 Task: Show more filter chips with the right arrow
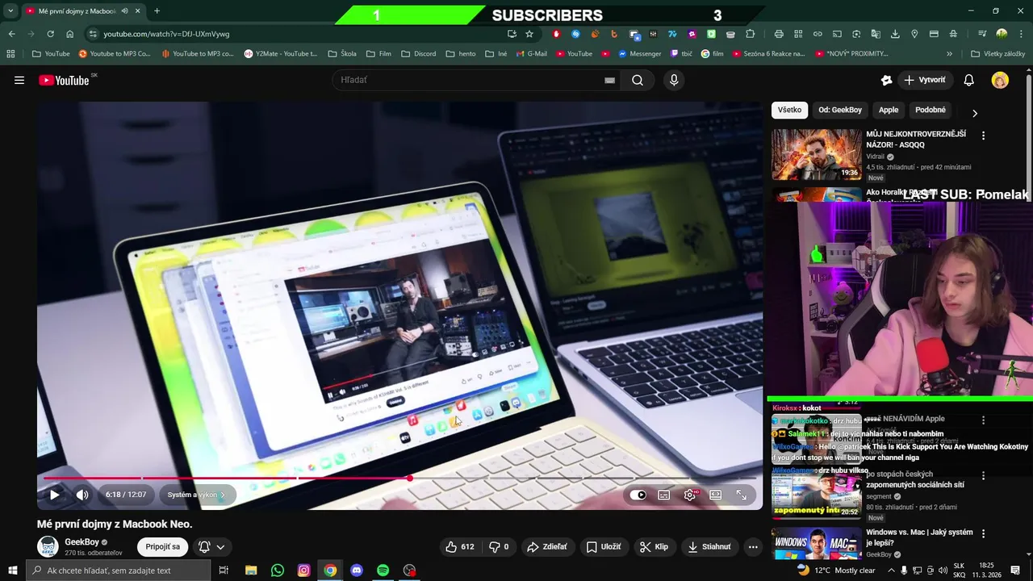click(x=974, y=113)
